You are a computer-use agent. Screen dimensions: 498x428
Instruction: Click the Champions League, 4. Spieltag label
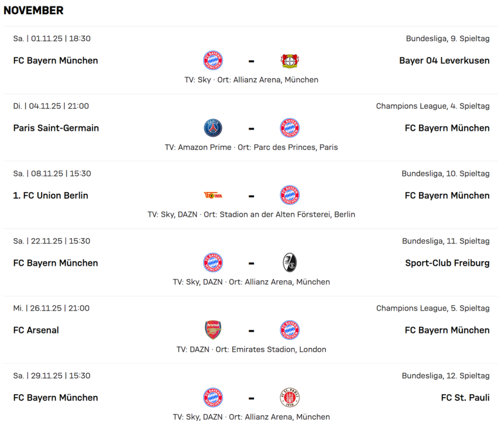click(x=433, y=106)
